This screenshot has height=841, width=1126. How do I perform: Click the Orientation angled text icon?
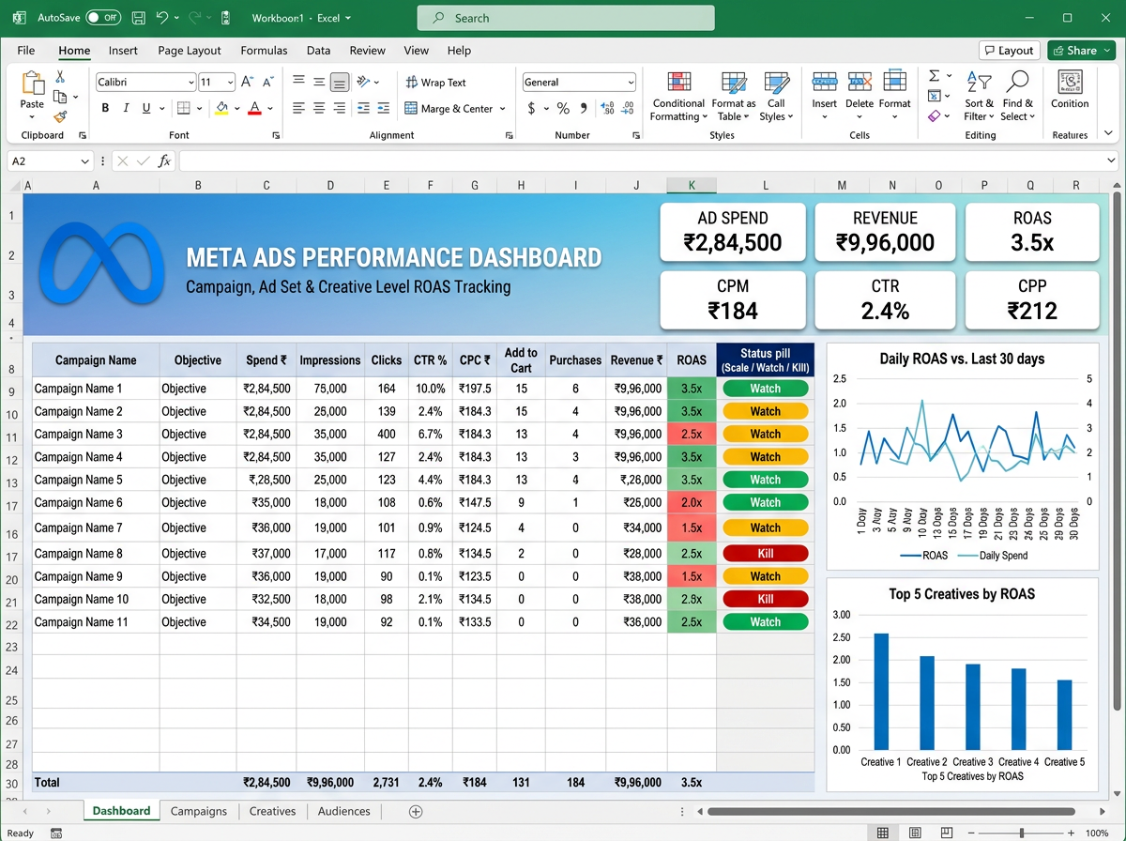[364, 82]
